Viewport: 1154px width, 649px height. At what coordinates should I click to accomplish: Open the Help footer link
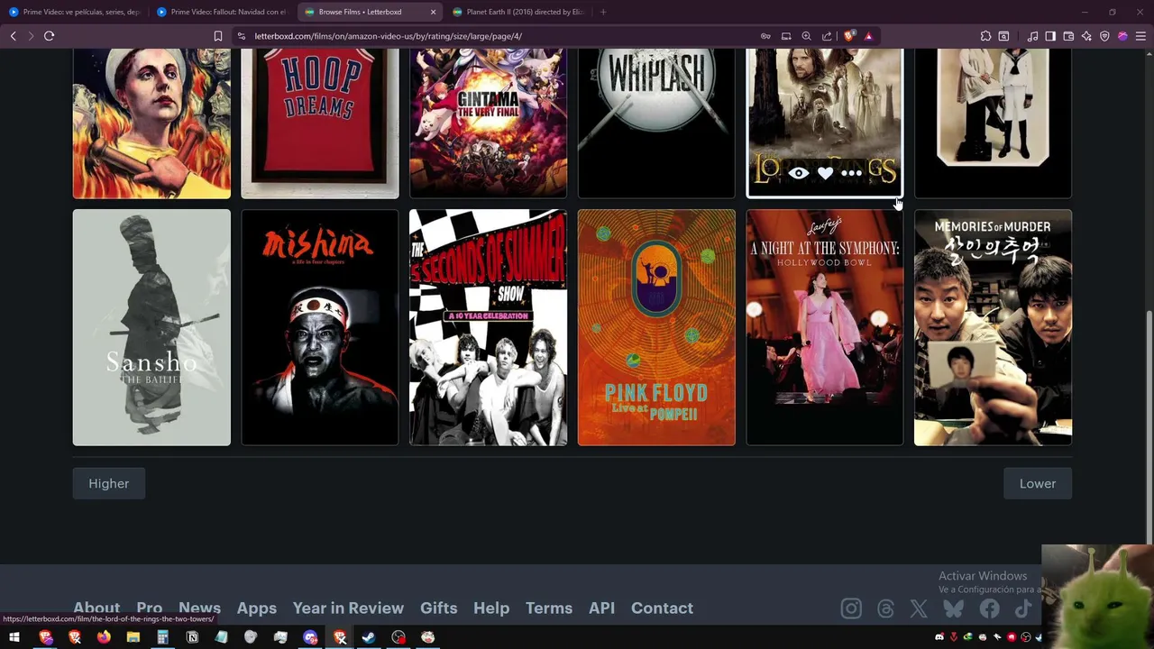(491, 608)
